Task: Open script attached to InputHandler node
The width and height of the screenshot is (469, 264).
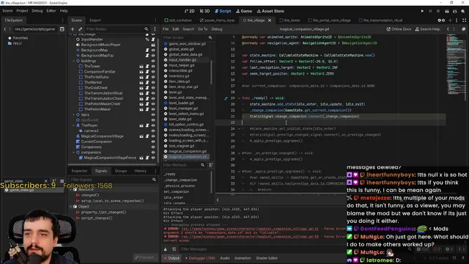Action: (153, 39)
